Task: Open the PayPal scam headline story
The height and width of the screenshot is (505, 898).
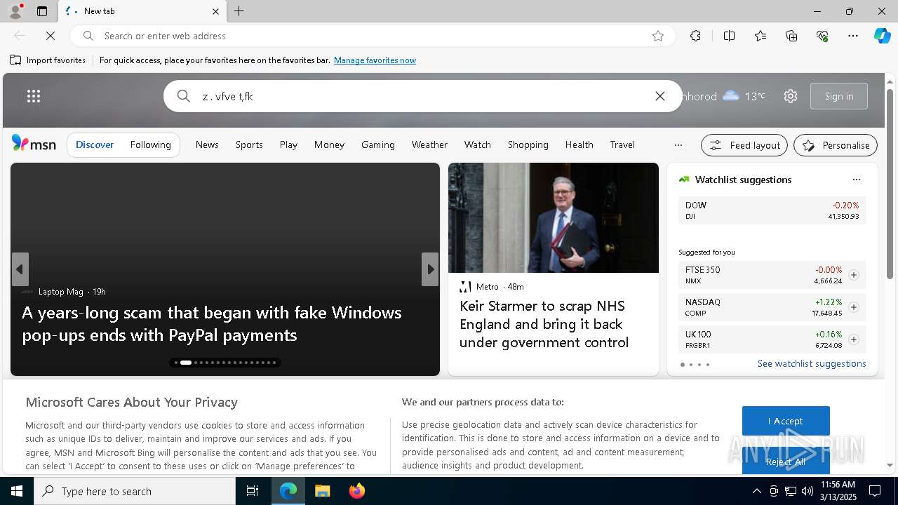Action: pos(212,323)
